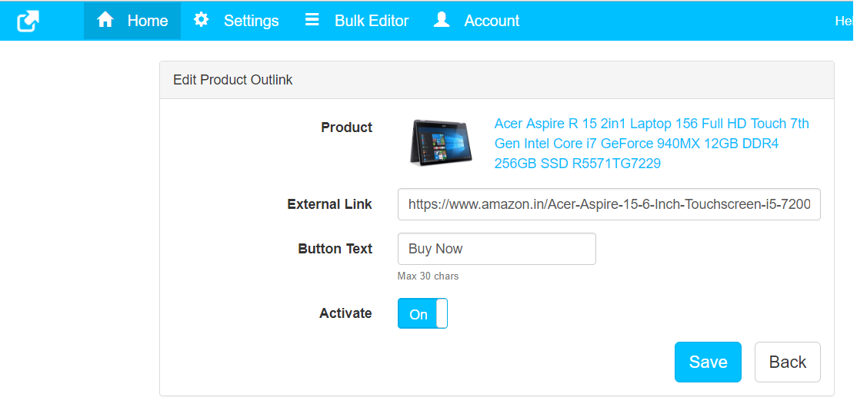The image size is (857, 407).
Task: Go to Bulk Editor page
Action: 357,21
